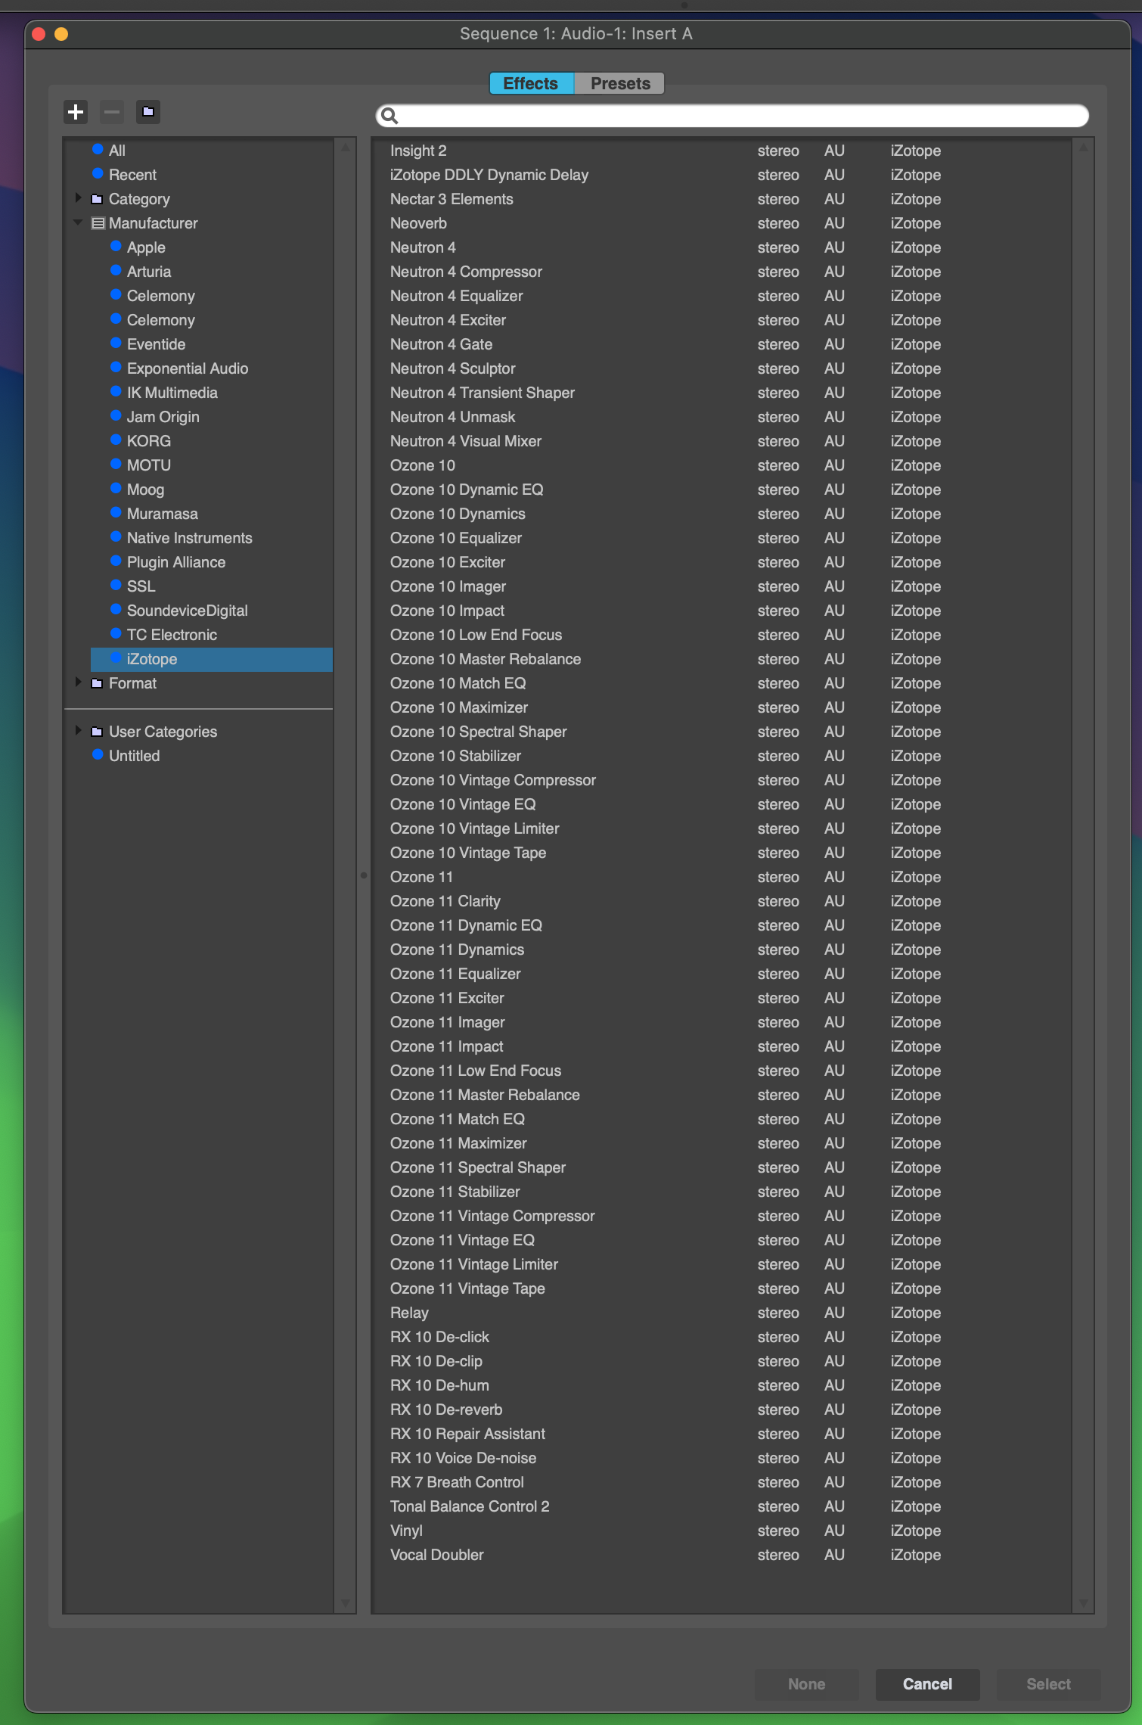The height and width of the screenshot is (1725, 1142).
Task: Select the All filter
Action: 116,151
